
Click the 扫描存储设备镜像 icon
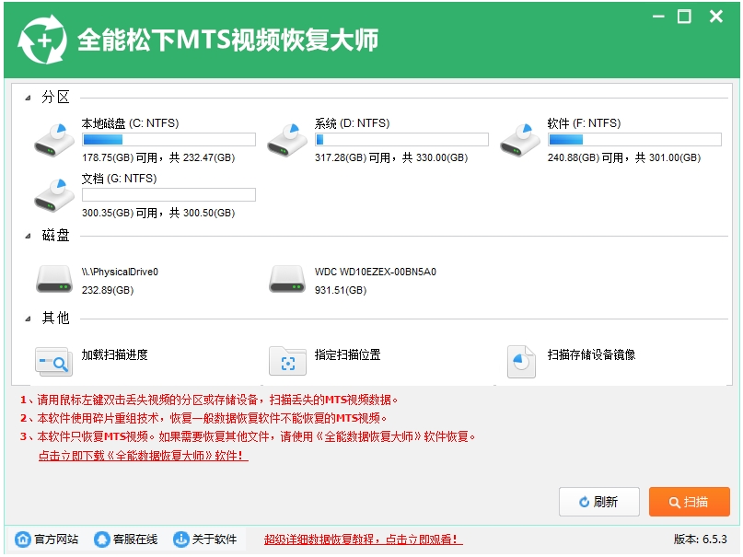click(x=520, y=361)
